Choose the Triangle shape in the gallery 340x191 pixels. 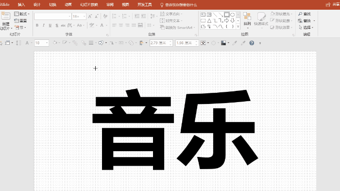pos(209,20)
